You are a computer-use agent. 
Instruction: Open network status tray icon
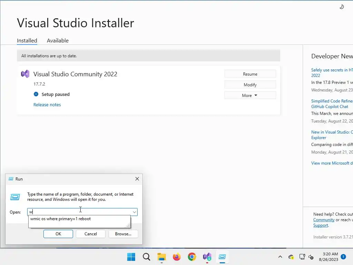point(302,257)
